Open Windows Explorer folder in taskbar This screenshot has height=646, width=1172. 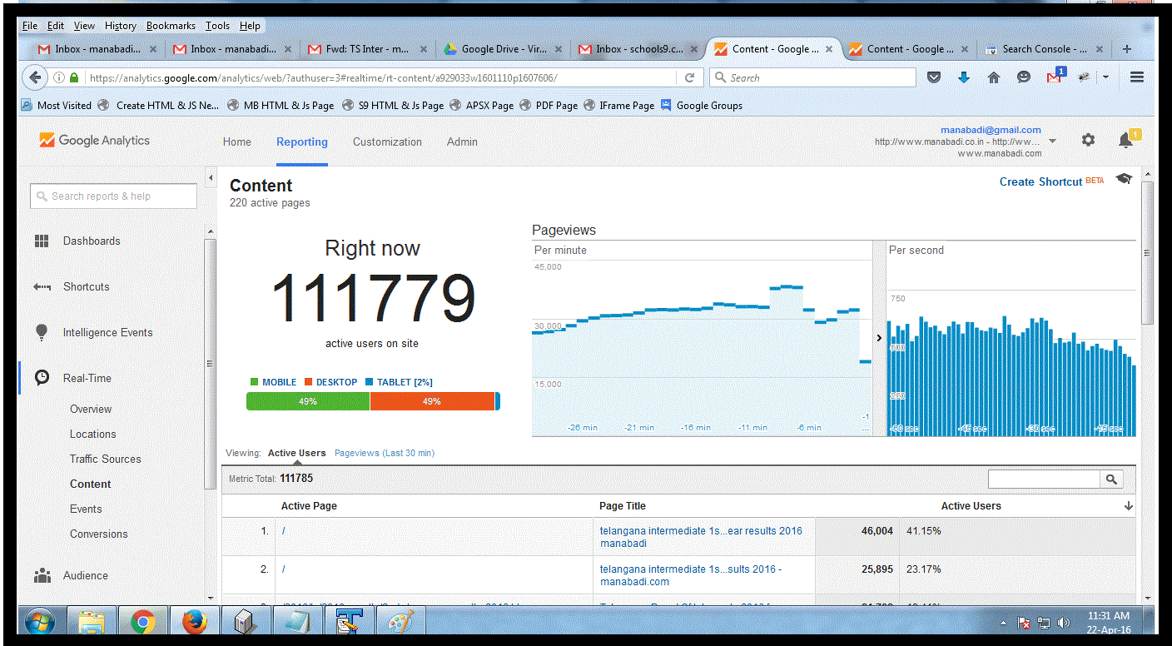91,621
